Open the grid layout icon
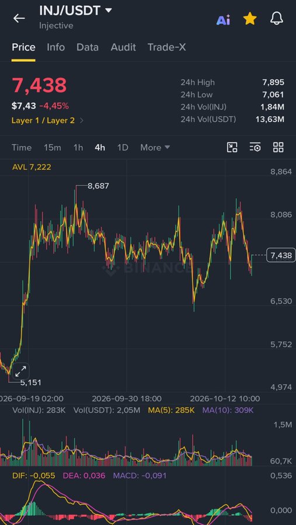The height and width of the screenshot is (525, 296). tap(278, 148)
